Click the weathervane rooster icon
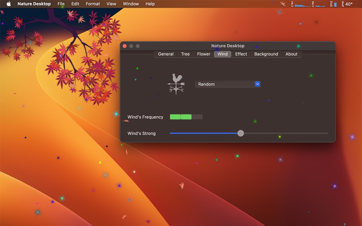The height and width of the screenshot is (226, 362). 176,83
